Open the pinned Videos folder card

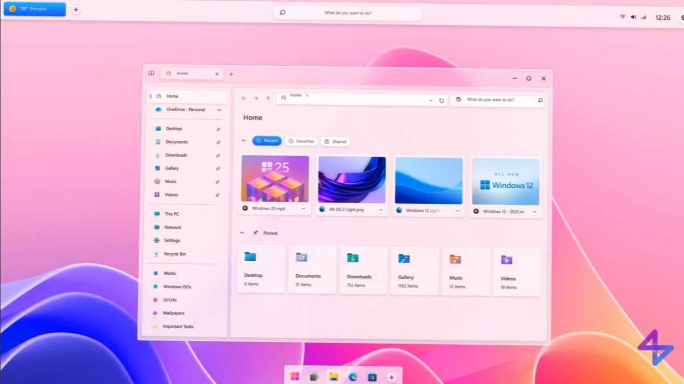pos(517,272)
